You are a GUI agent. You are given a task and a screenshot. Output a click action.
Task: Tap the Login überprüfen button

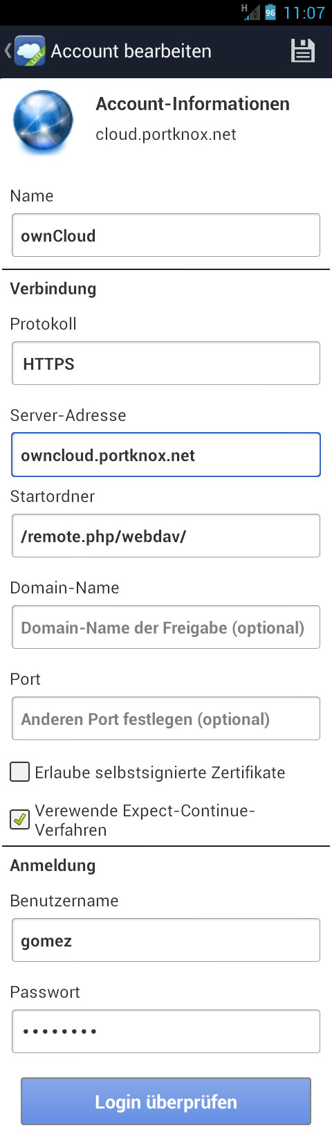pyautogui.click(x=166, y=1101)
